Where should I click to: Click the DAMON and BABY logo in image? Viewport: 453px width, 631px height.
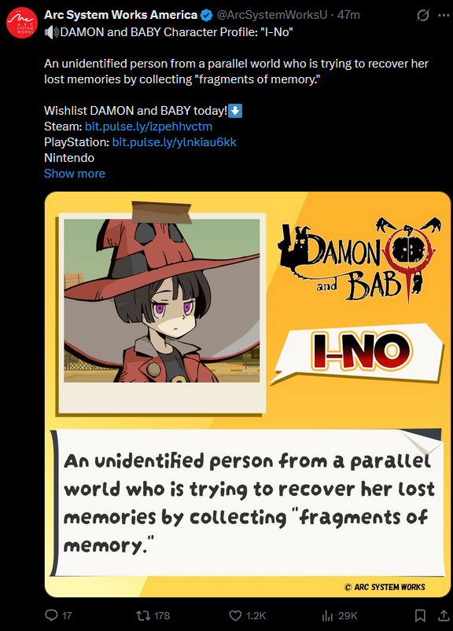pyautogui.click(x=359, y=260)
